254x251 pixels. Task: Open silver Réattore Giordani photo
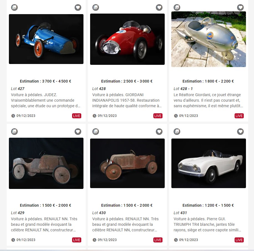coord(209,39)
